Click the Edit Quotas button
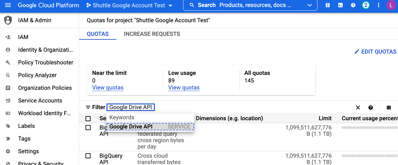Image resolution: width=398 pixels, height=165 pixels. coord(375,52)
